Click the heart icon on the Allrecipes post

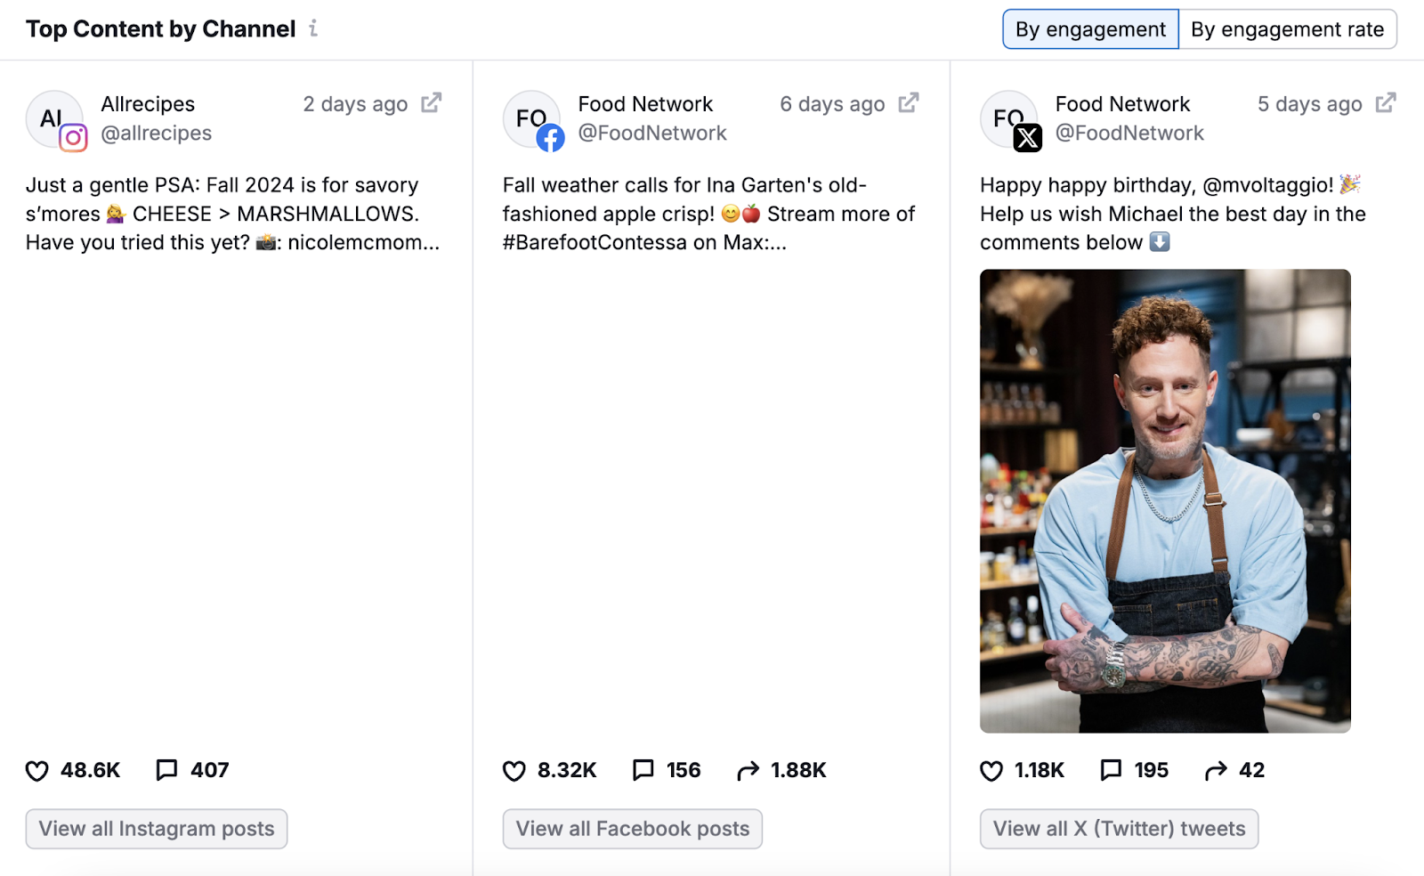click(36, 770)
